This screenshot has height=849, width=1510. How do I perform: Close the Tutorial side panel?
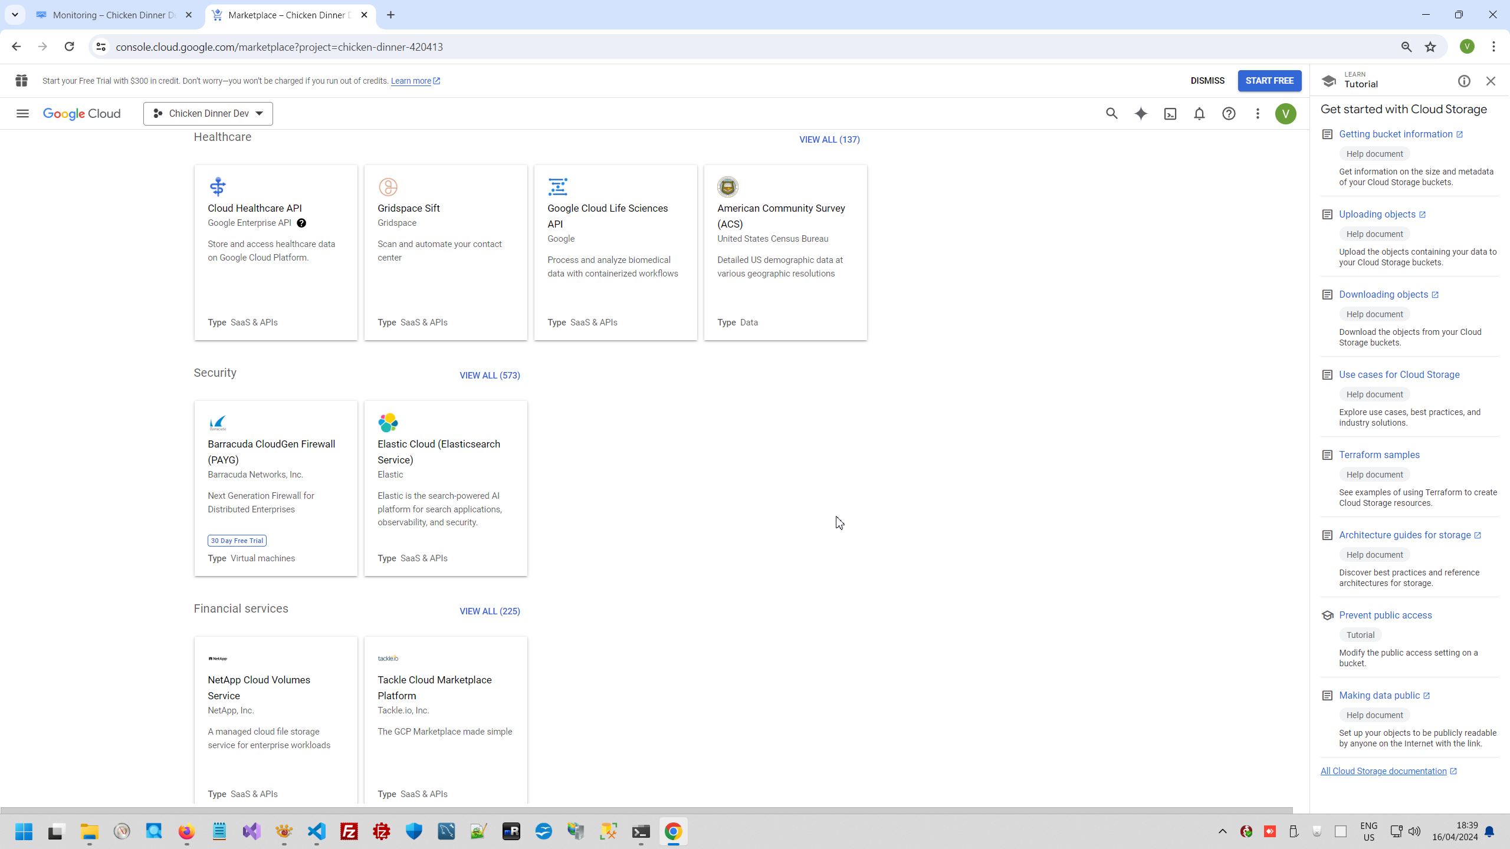pyautogui.click(x=1491, y=81)
